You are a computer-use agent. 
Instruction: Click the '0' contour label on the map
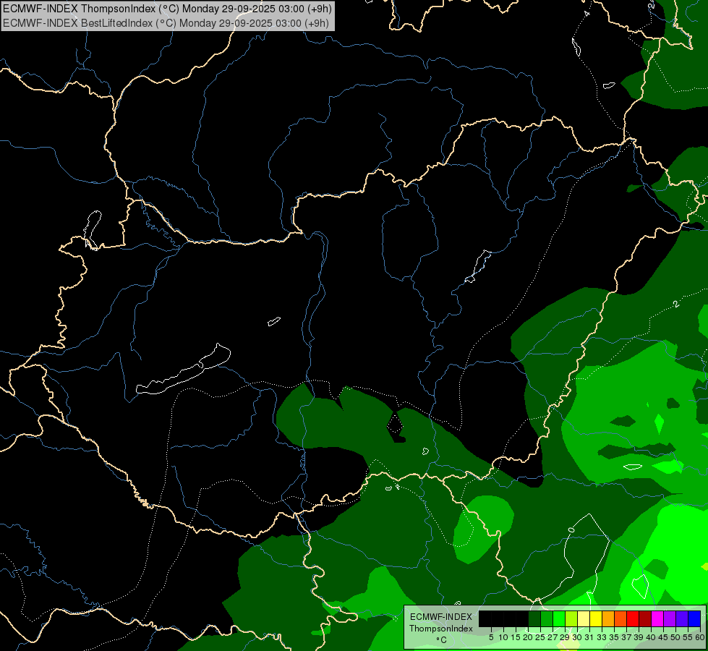point(571,529)
